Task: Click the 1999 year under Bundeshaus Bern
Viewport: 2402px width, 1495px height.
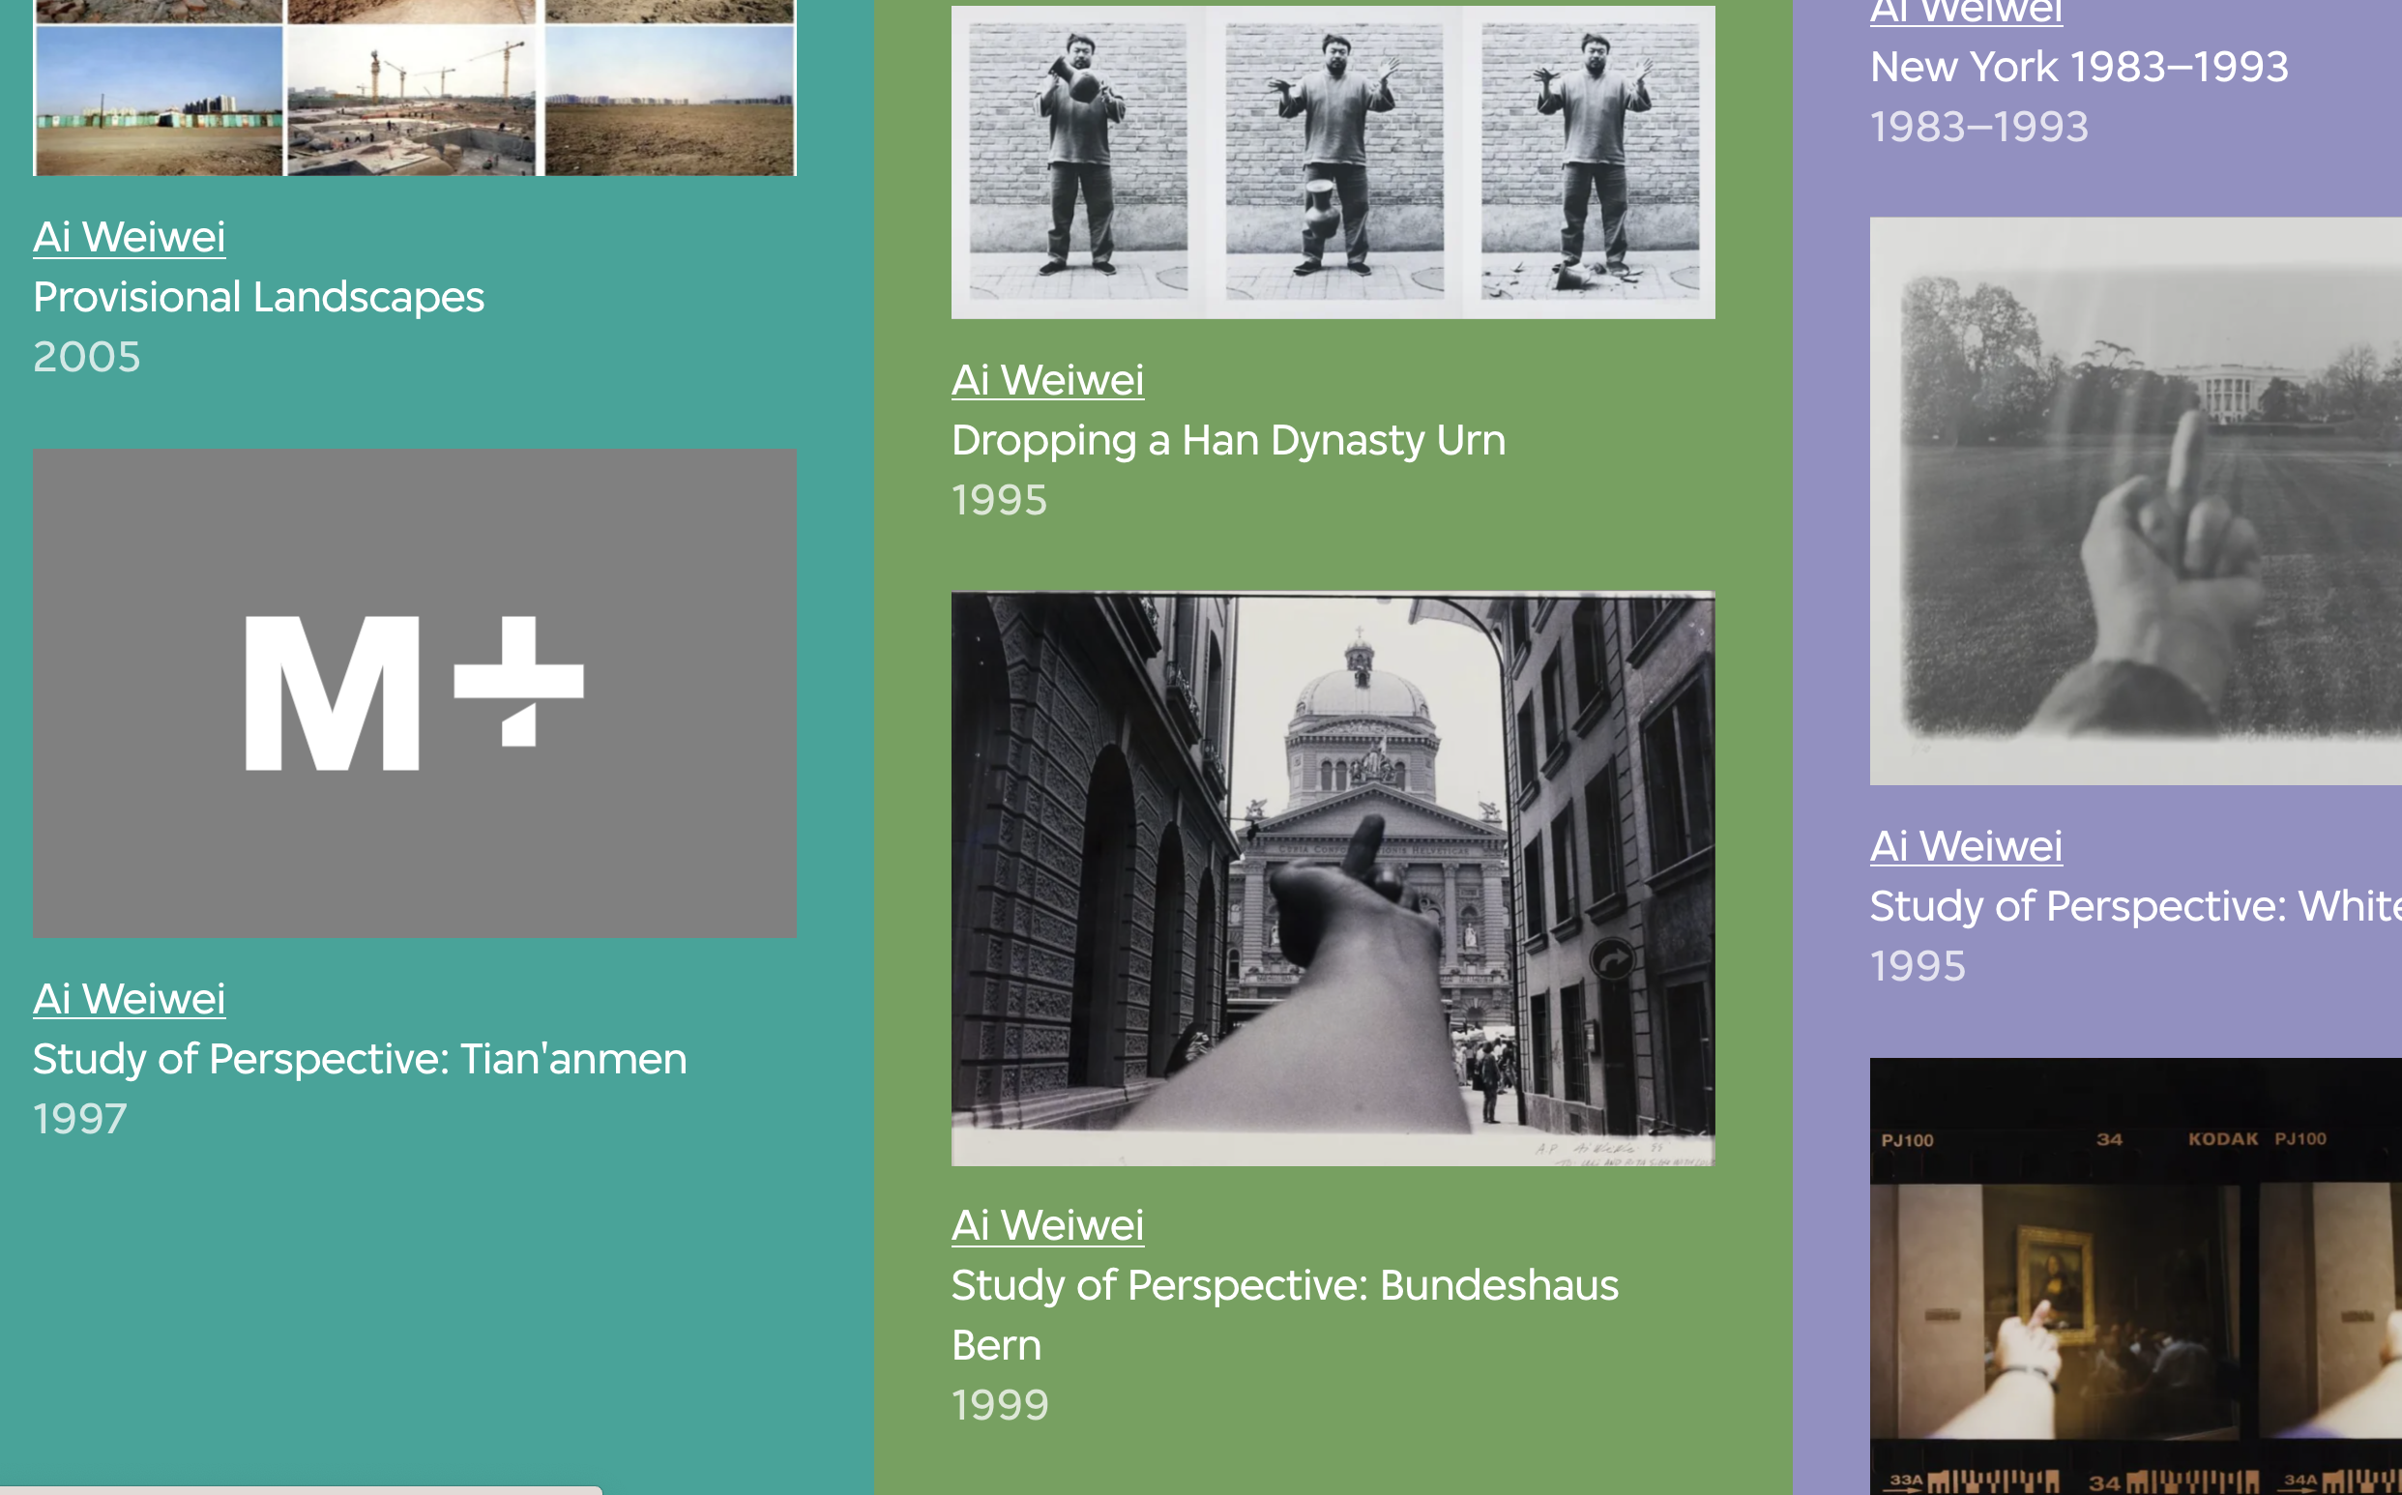Action: tap(1000, 1405)
